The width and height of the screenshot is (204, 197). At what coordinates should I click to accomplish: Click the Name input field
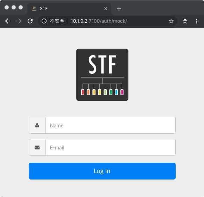coord(111,125)
